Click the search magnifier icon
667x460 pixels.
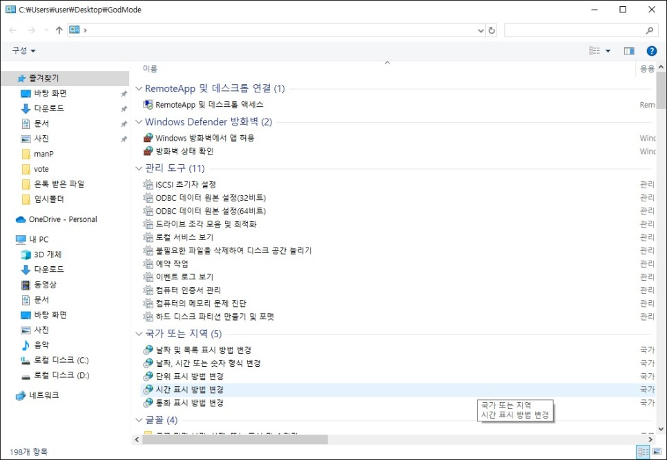click(x=649, y=30)
